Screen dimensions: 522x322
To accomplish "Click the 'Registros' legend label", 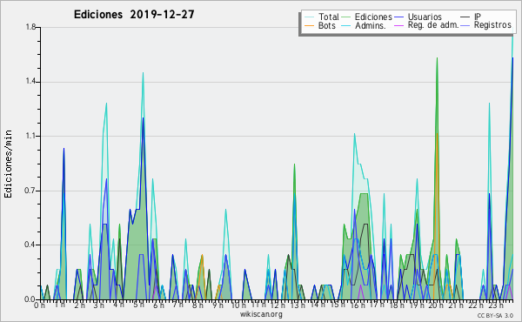I will [492, 25].
